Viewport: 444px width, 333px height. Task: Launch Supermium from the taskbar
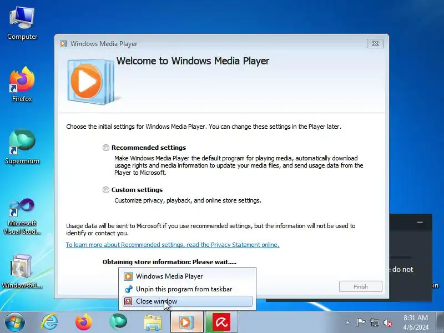[118, 322]
